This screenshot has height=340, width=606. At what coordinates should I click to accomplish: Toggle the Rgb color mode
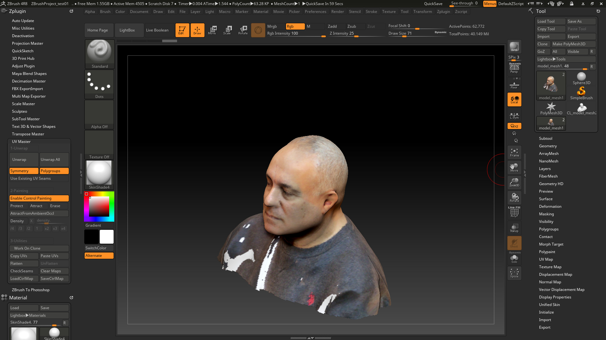pyautogui.click(x=295, y=26)
